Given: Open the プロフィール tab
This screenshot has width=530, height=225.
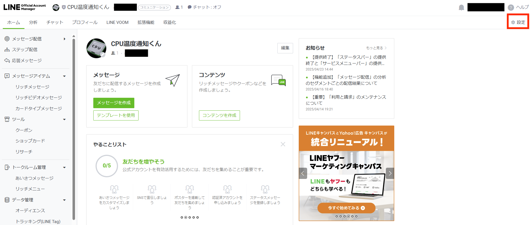Looking at the screenshot, I should click(x=85, y=22).
